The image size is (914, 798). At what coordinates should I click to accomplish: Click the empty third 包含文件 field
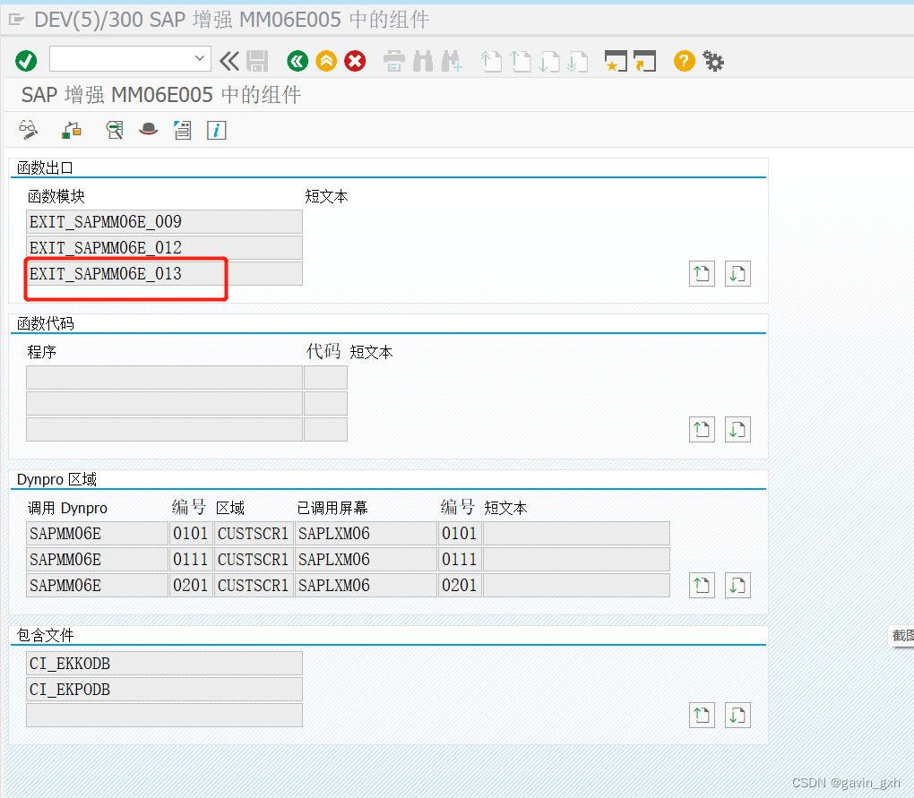[x=164, y=716]
